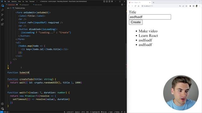Open Customize Layout icon in title bar
The image size is (202, 113).
pyautogui.click(x=112, y=1)
